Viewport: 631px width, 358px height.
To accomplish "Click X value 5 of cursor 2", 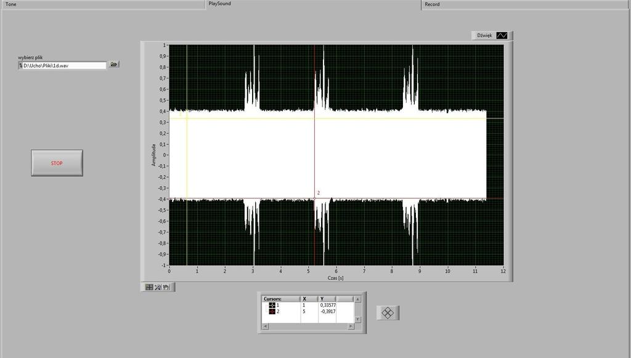I will [x=304, y=311].
